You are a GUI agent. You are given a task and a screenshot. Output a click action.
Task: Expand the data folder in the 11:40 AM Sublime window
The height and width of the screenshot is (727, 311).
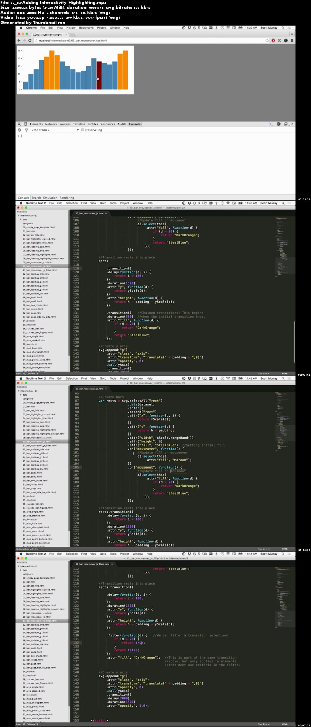click(21, 220)
